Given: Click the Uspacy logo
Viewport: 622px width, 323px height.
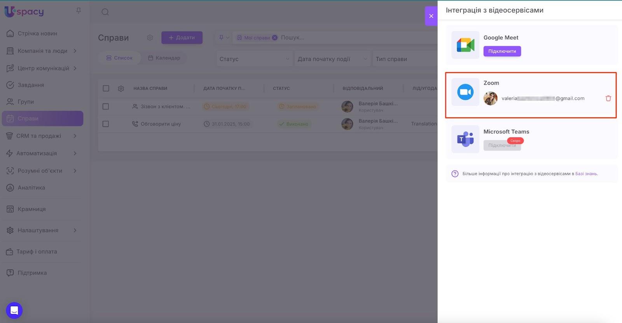Looking at the screenshot, I should click(24, 12).
